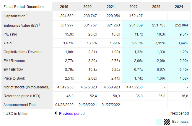This screenshot has width=192, height=126.
Task: Click the USD in Million footnote
Action: click(x=17, y=114)
